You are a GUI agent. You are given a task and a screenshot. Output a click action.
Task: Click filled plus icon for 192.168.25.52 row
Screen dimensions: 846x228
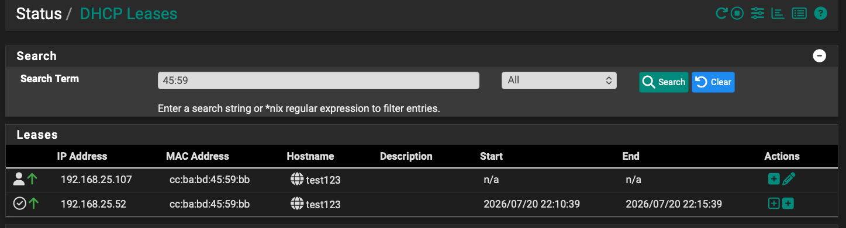[x=788, y=204]
